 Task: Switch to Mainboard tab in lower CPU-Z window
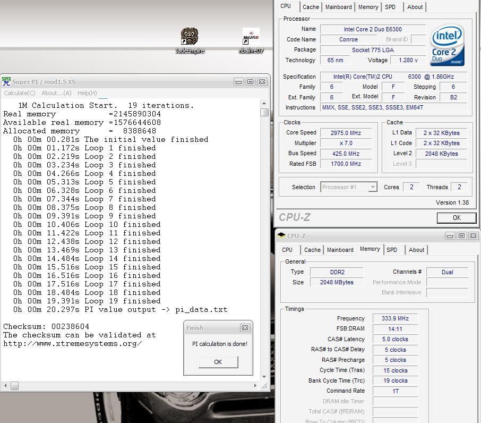tap(340, 250)
